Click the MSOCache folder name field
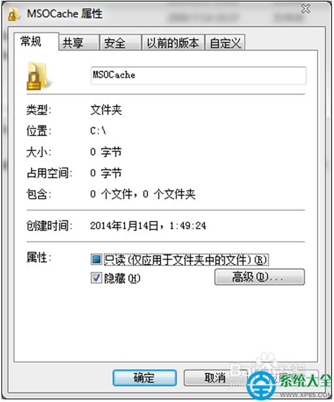 (198, 75)
